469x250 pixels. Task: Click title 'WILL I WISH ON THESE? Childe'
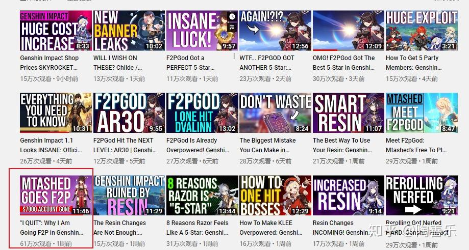pos(118,63)
